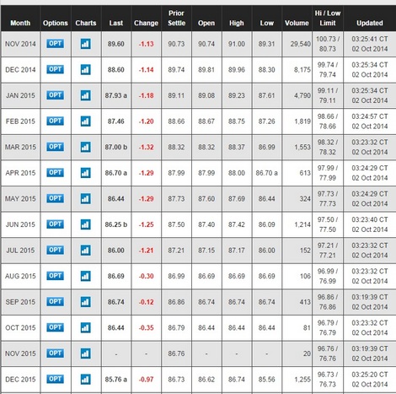396x394 pixels.
Task: Click the OPT button for FEB 2015
Action: (55, 121)
